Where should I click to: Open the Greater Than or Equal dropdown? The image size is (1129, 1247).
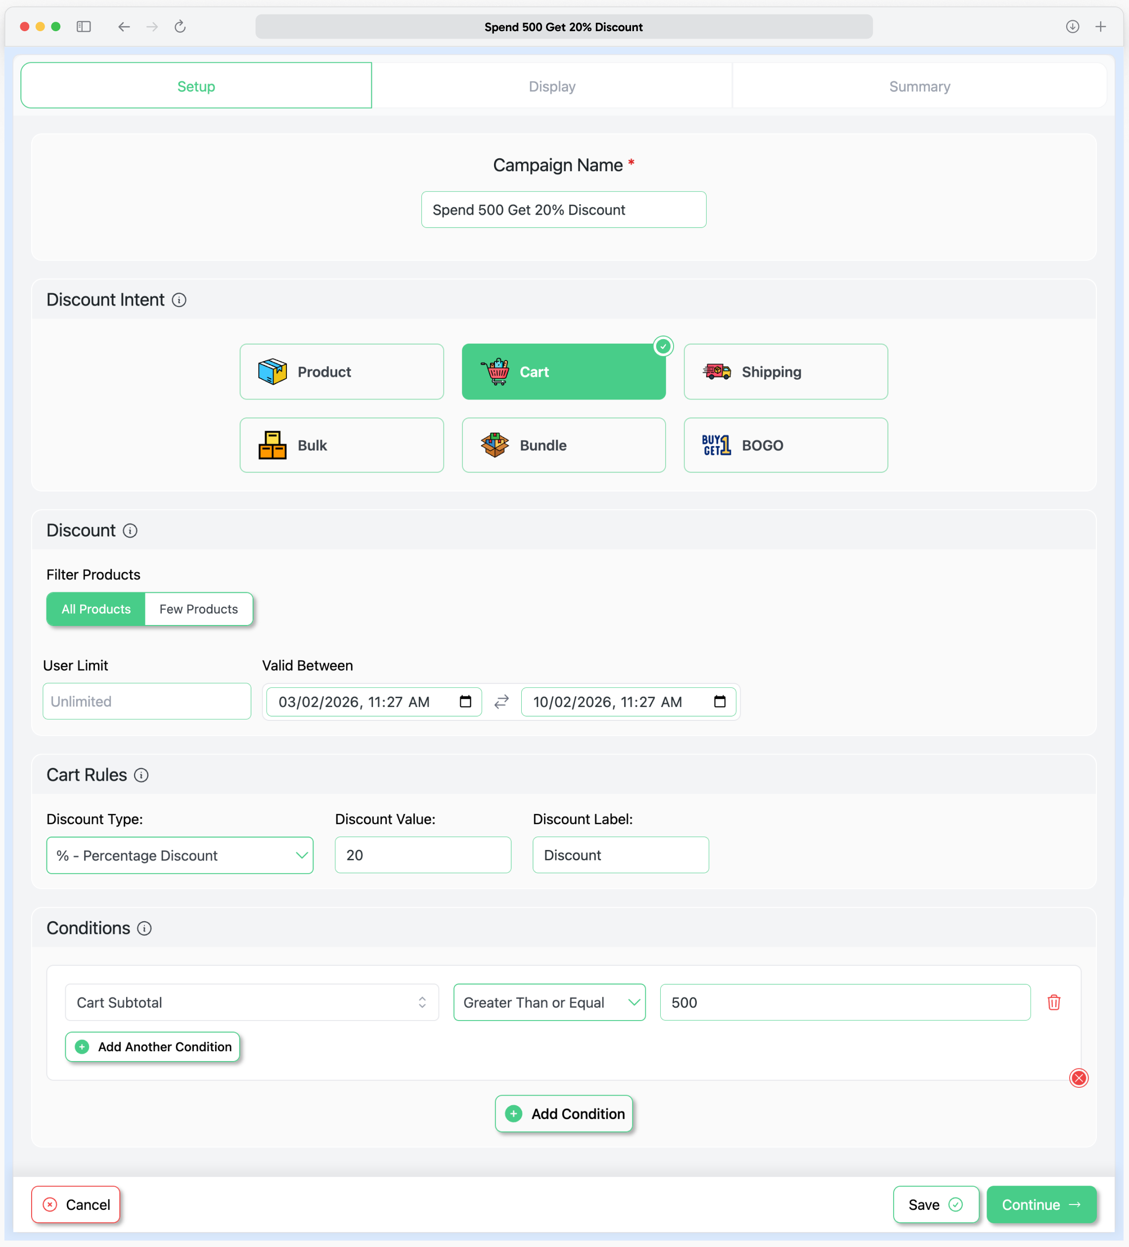pos(549,1002)
